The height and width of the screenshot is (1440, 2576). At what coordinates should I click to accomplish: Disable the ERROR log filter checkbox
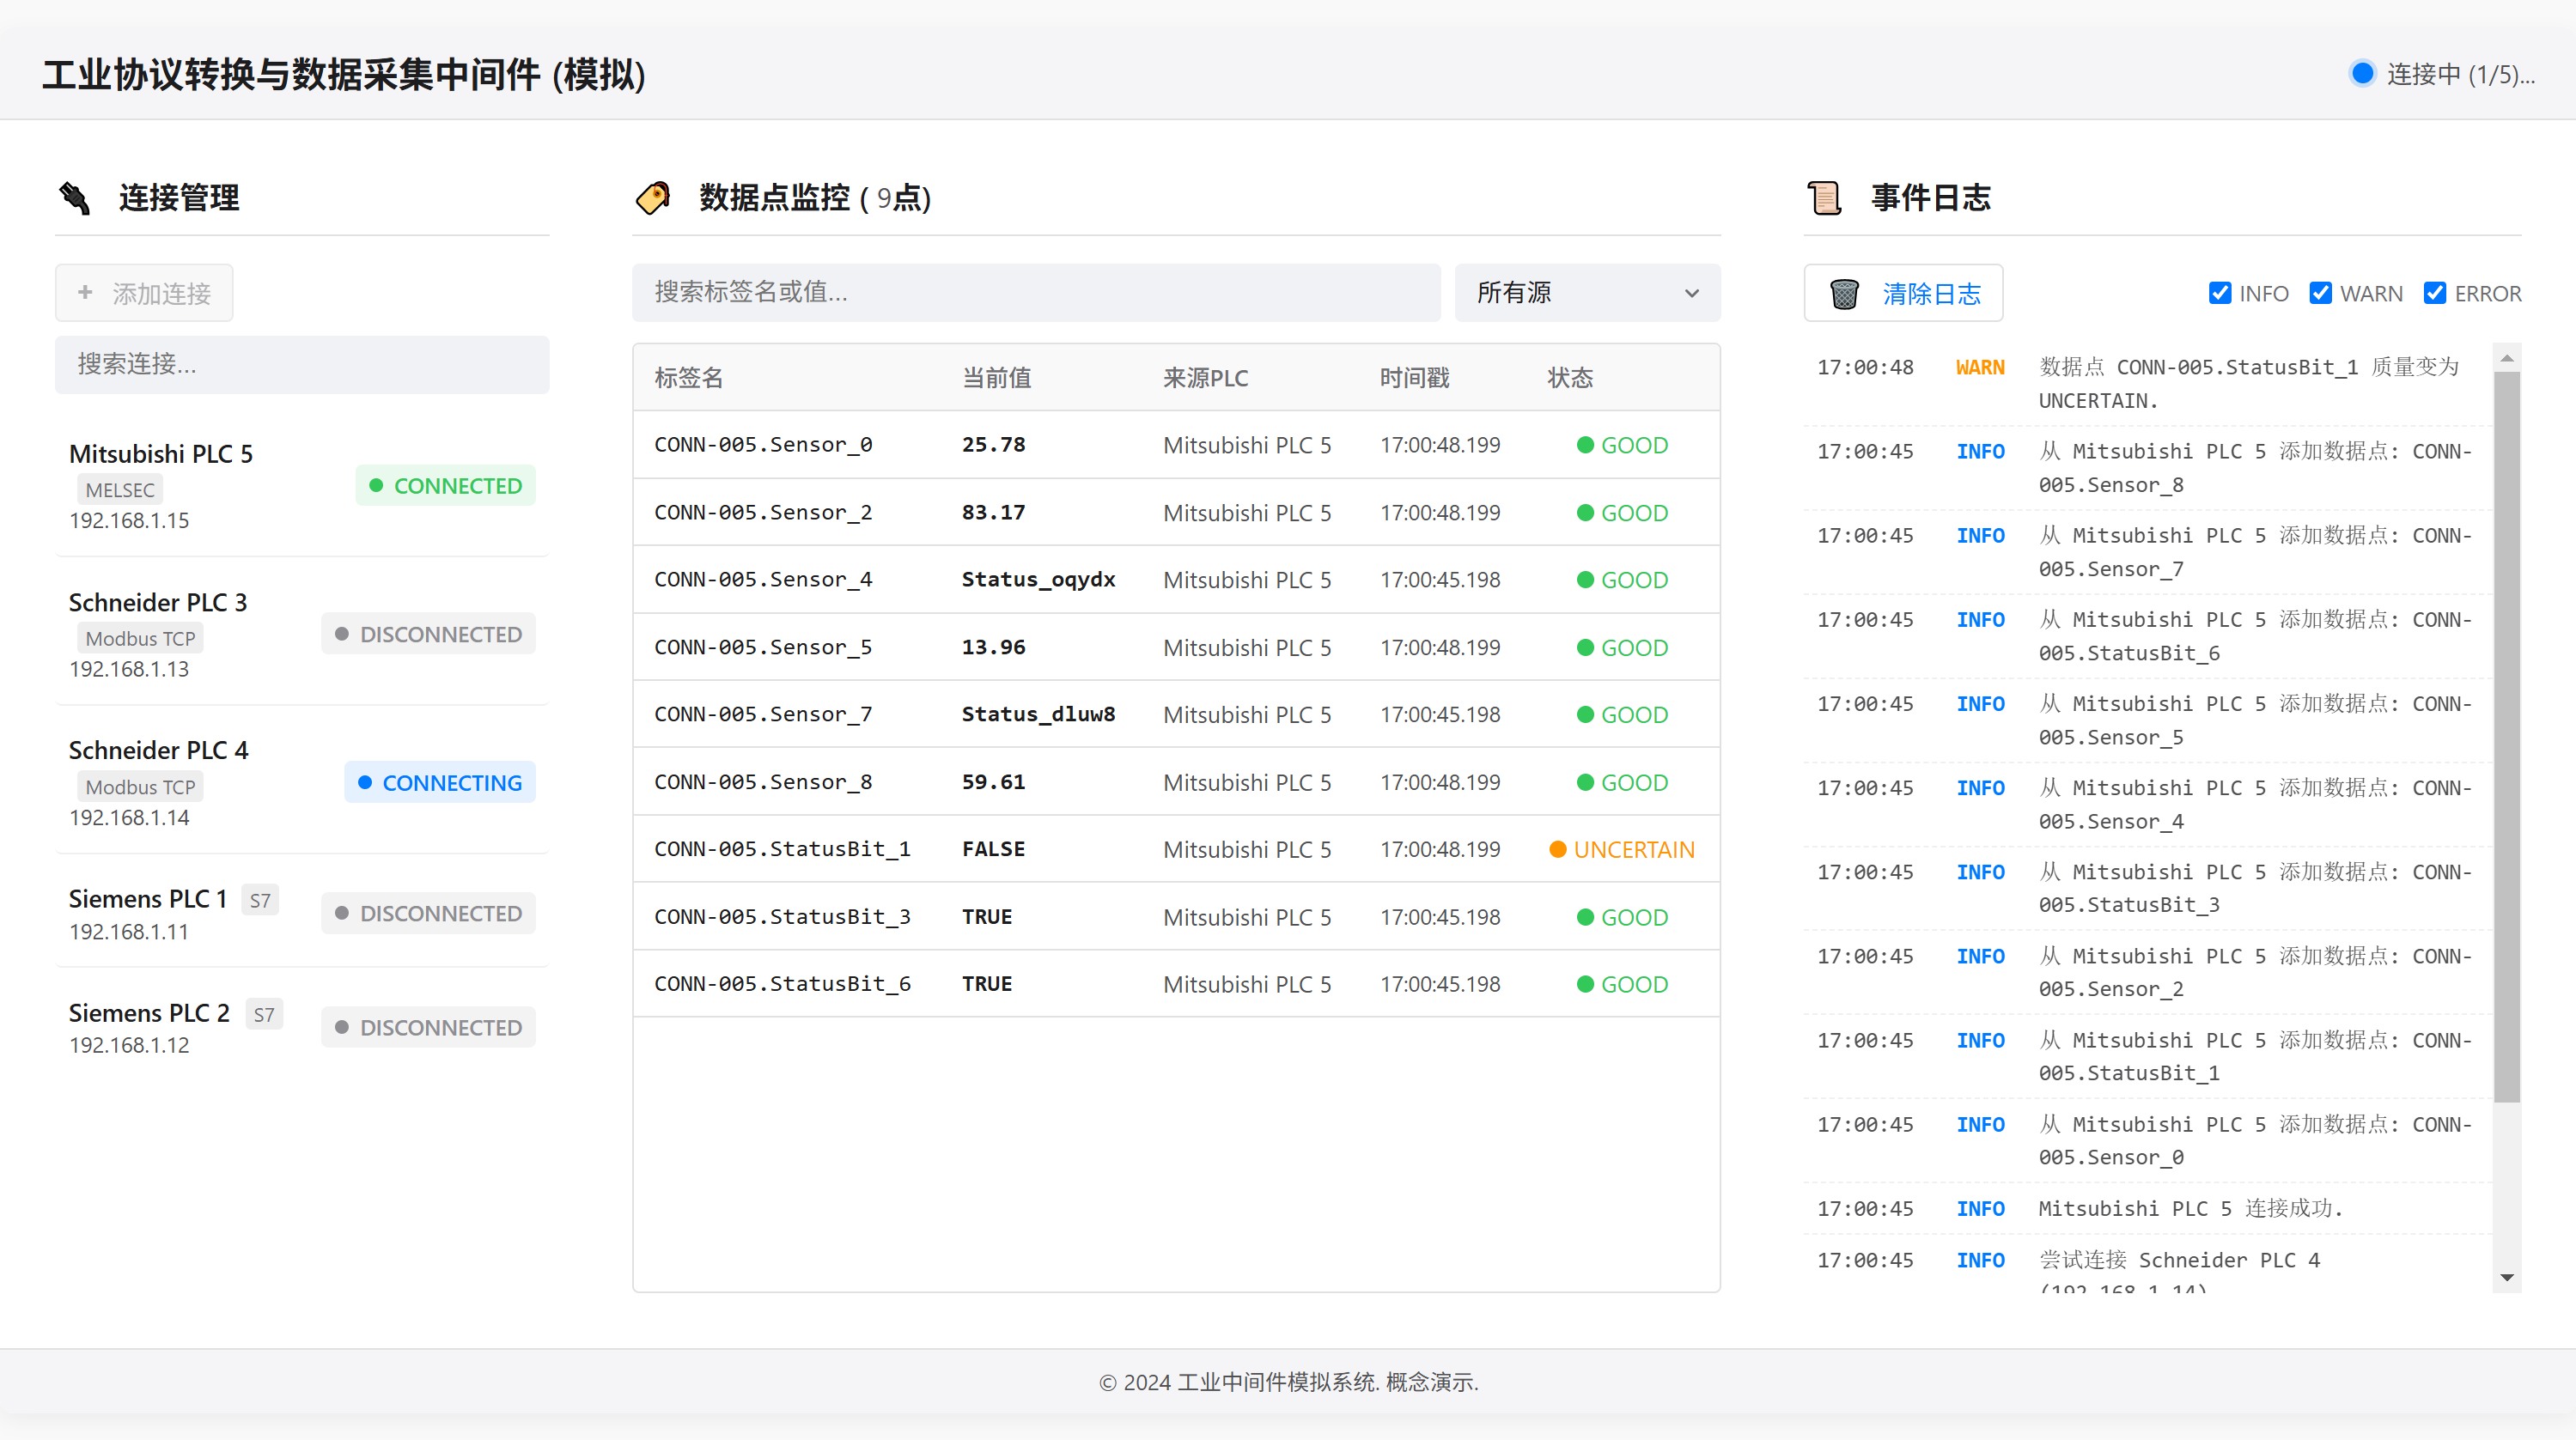tap(2435, 293)
